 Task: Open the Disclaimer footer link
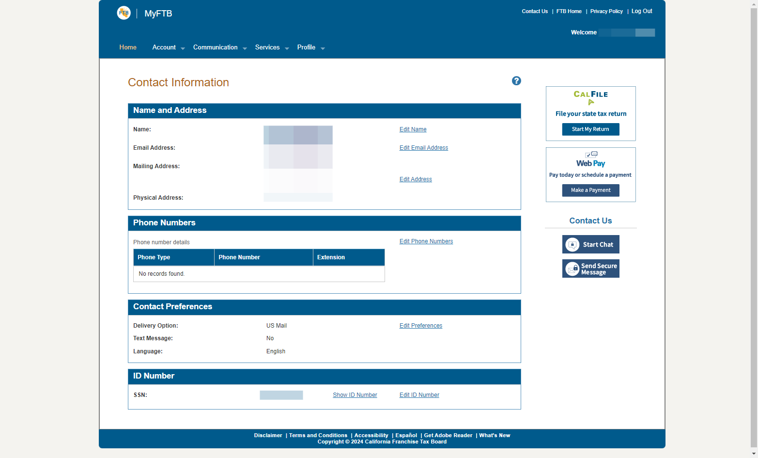point(268,435)
